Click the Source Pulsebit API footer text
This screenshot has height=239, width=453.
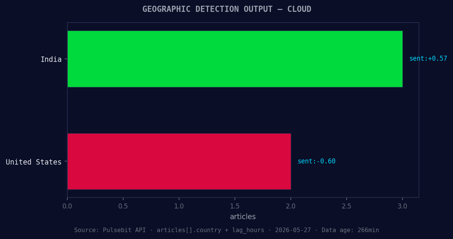226,230
